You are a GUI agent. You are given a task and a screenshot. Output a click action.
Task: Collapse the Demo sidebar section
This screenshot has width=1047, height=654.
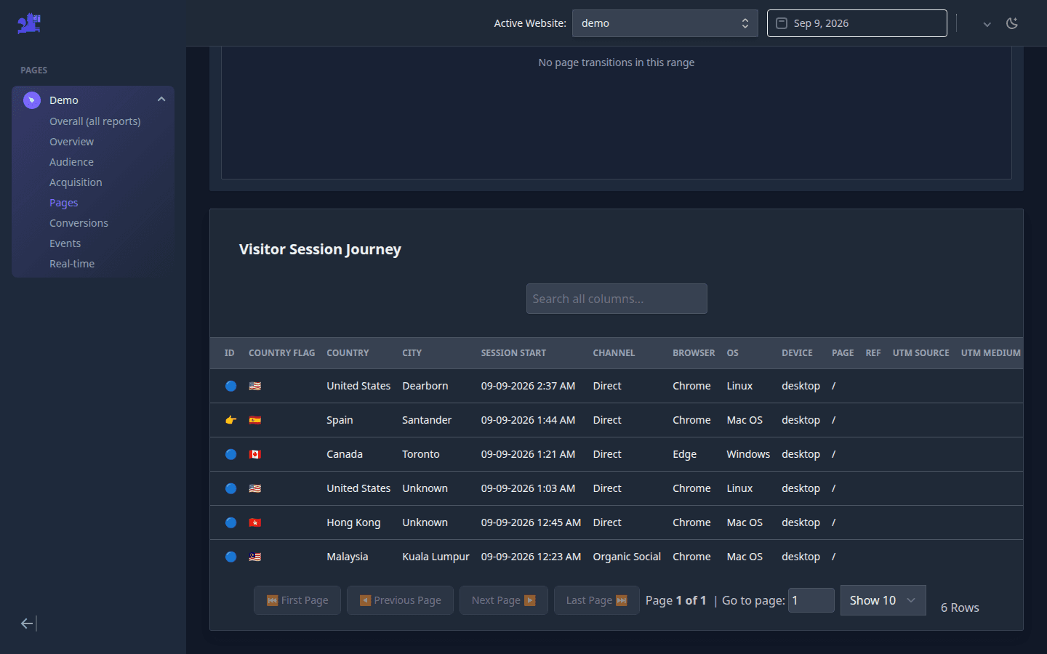coord(161,100)
